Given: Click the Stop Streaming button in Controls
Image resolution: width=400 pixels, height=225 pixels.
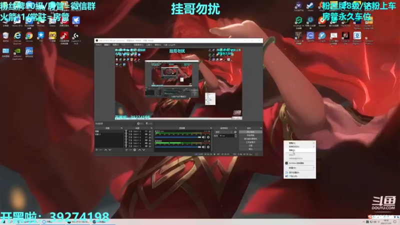Looking at the screenshot, I should tap(250, 132).
